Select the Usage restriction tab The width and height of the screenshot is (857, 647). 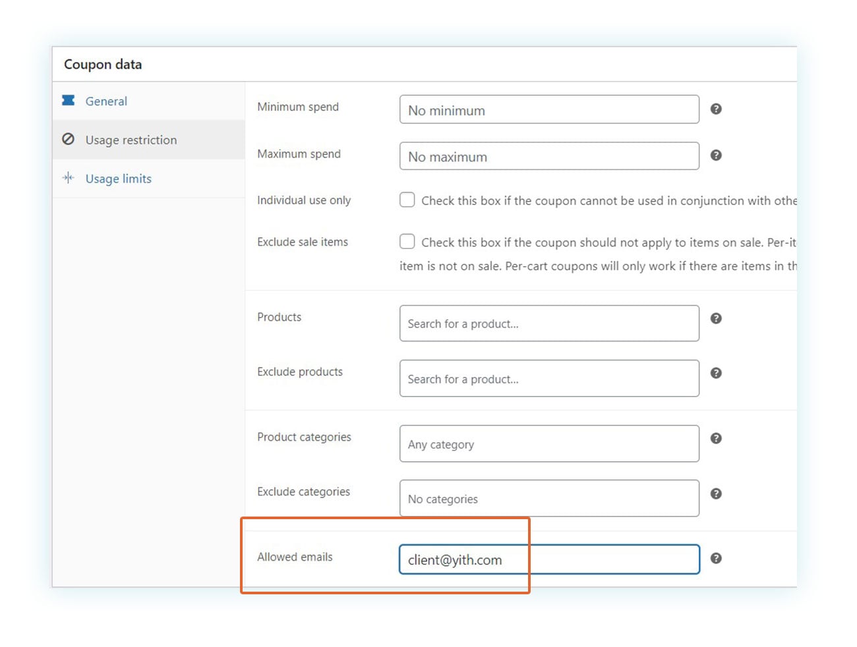[131, 140]
